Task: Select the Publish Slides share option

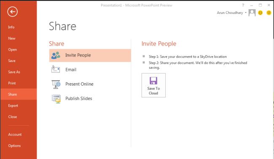Action: point(90,98)
